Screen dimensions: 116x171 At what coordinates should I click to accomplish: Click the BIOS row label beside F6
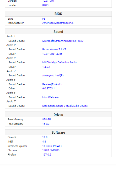tap(11, 19)
